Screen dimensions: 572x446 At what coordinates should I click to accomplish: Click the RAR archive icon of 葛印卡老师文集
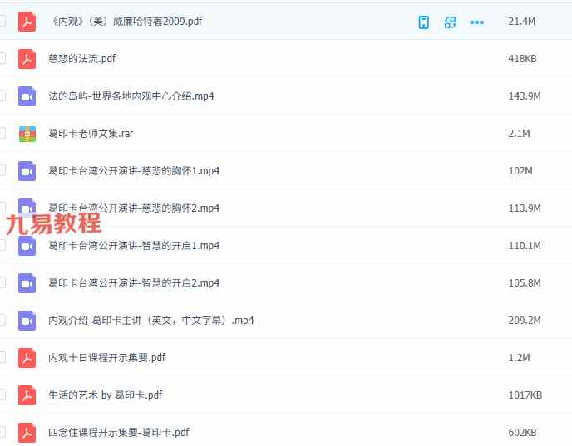pyautogui.click(x=27, y=134)
